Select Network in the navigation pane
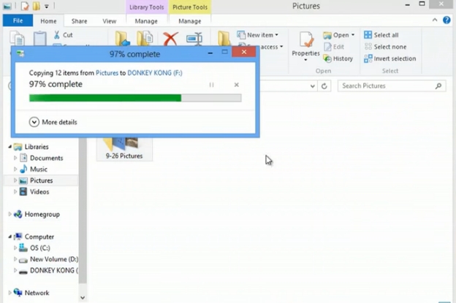 tap(37, 293)
